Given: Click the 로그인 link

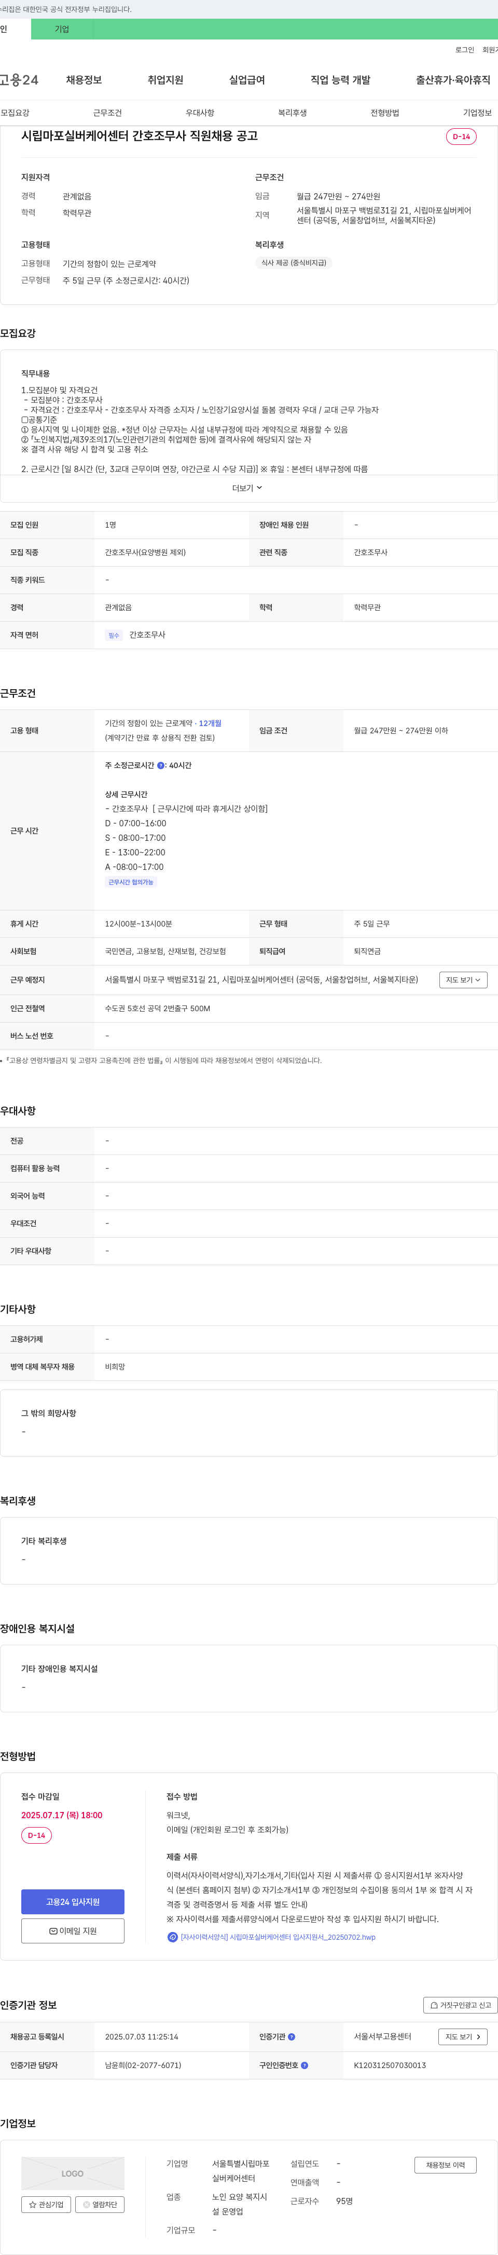Looking at the screenshot, I should 465,50.
